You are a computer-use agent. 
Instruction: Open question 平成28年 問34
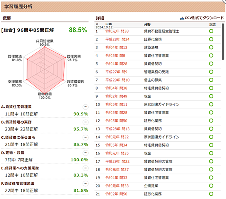coord(117,39)
